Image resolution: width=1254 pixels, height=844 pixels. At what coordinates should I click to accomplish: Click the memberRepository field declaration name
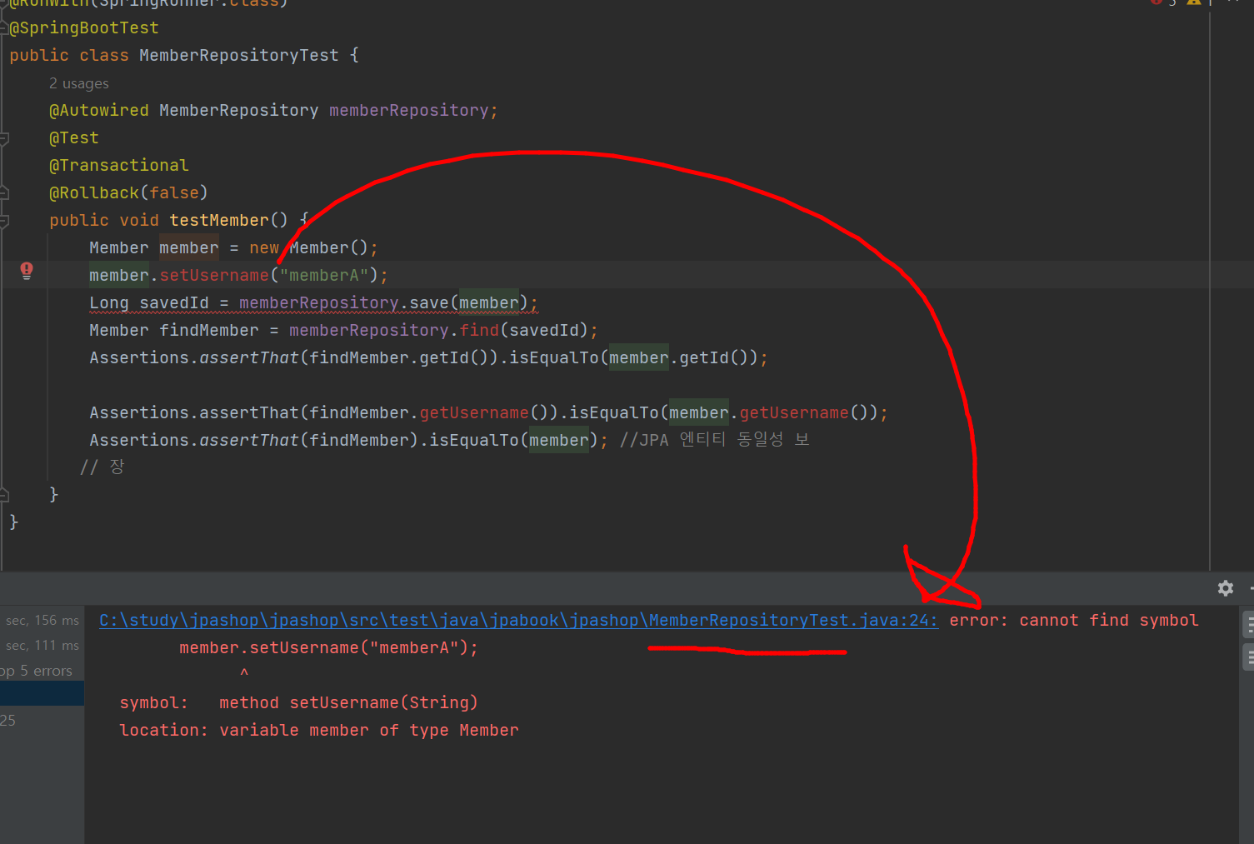tap(409, 111)
